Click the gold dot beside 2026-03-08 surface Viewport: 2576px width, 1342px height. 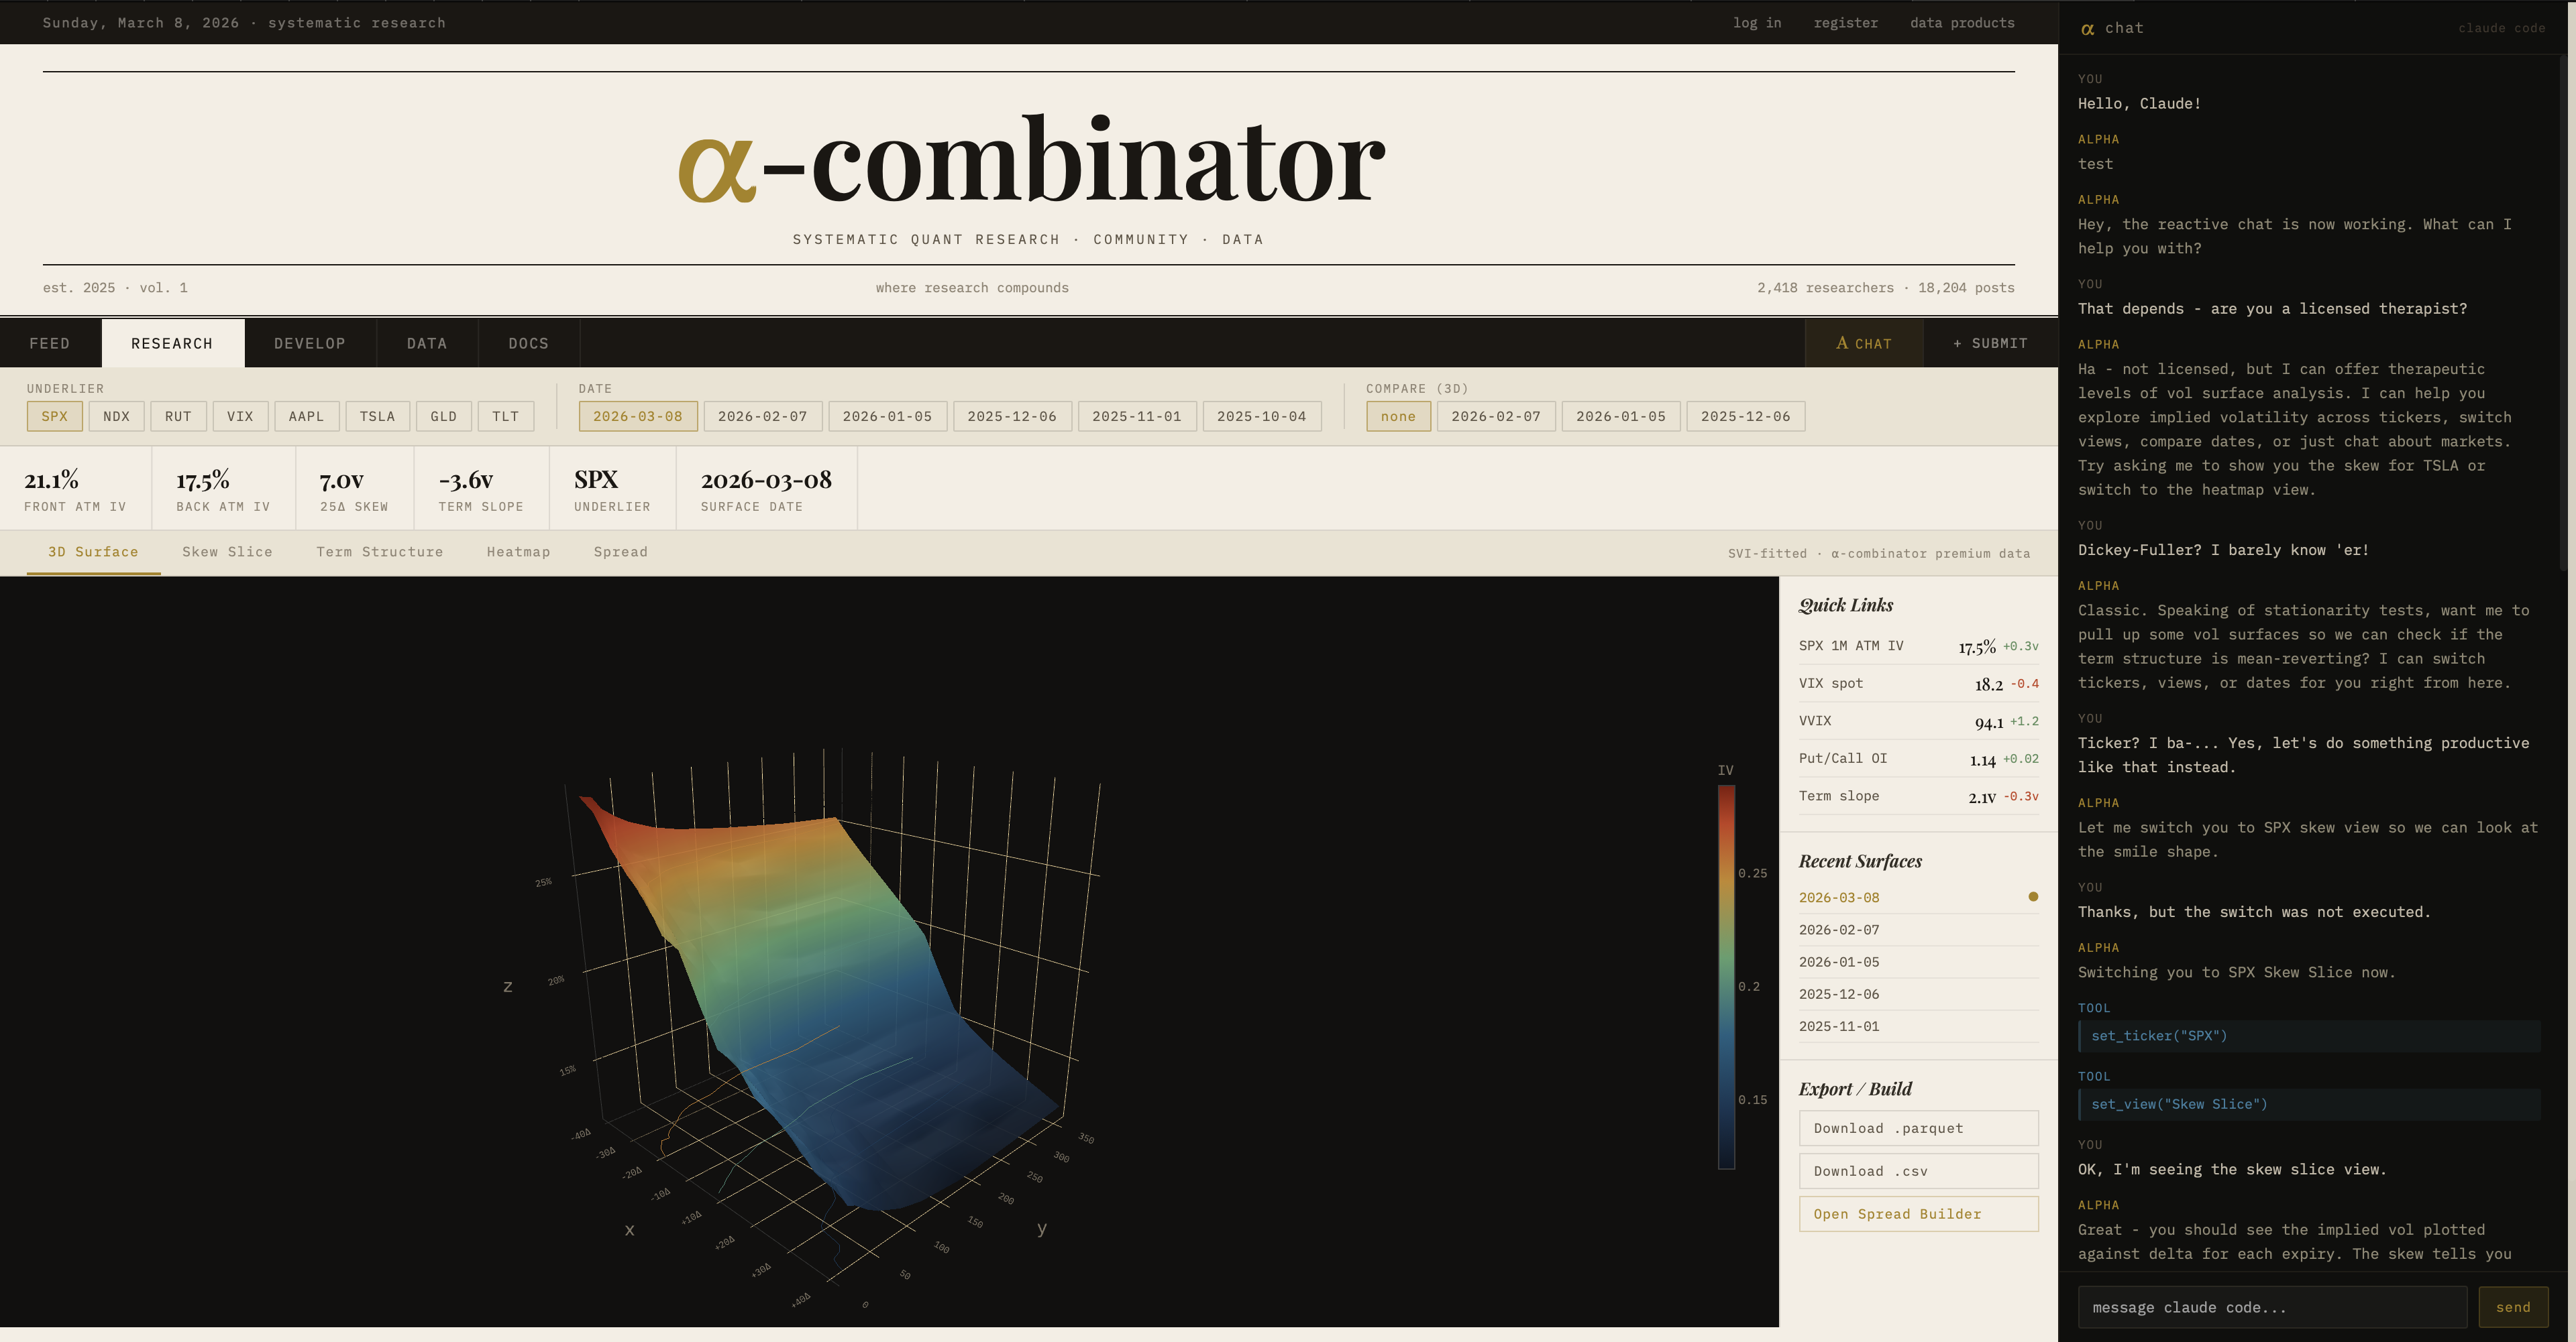click(2032, 898)
